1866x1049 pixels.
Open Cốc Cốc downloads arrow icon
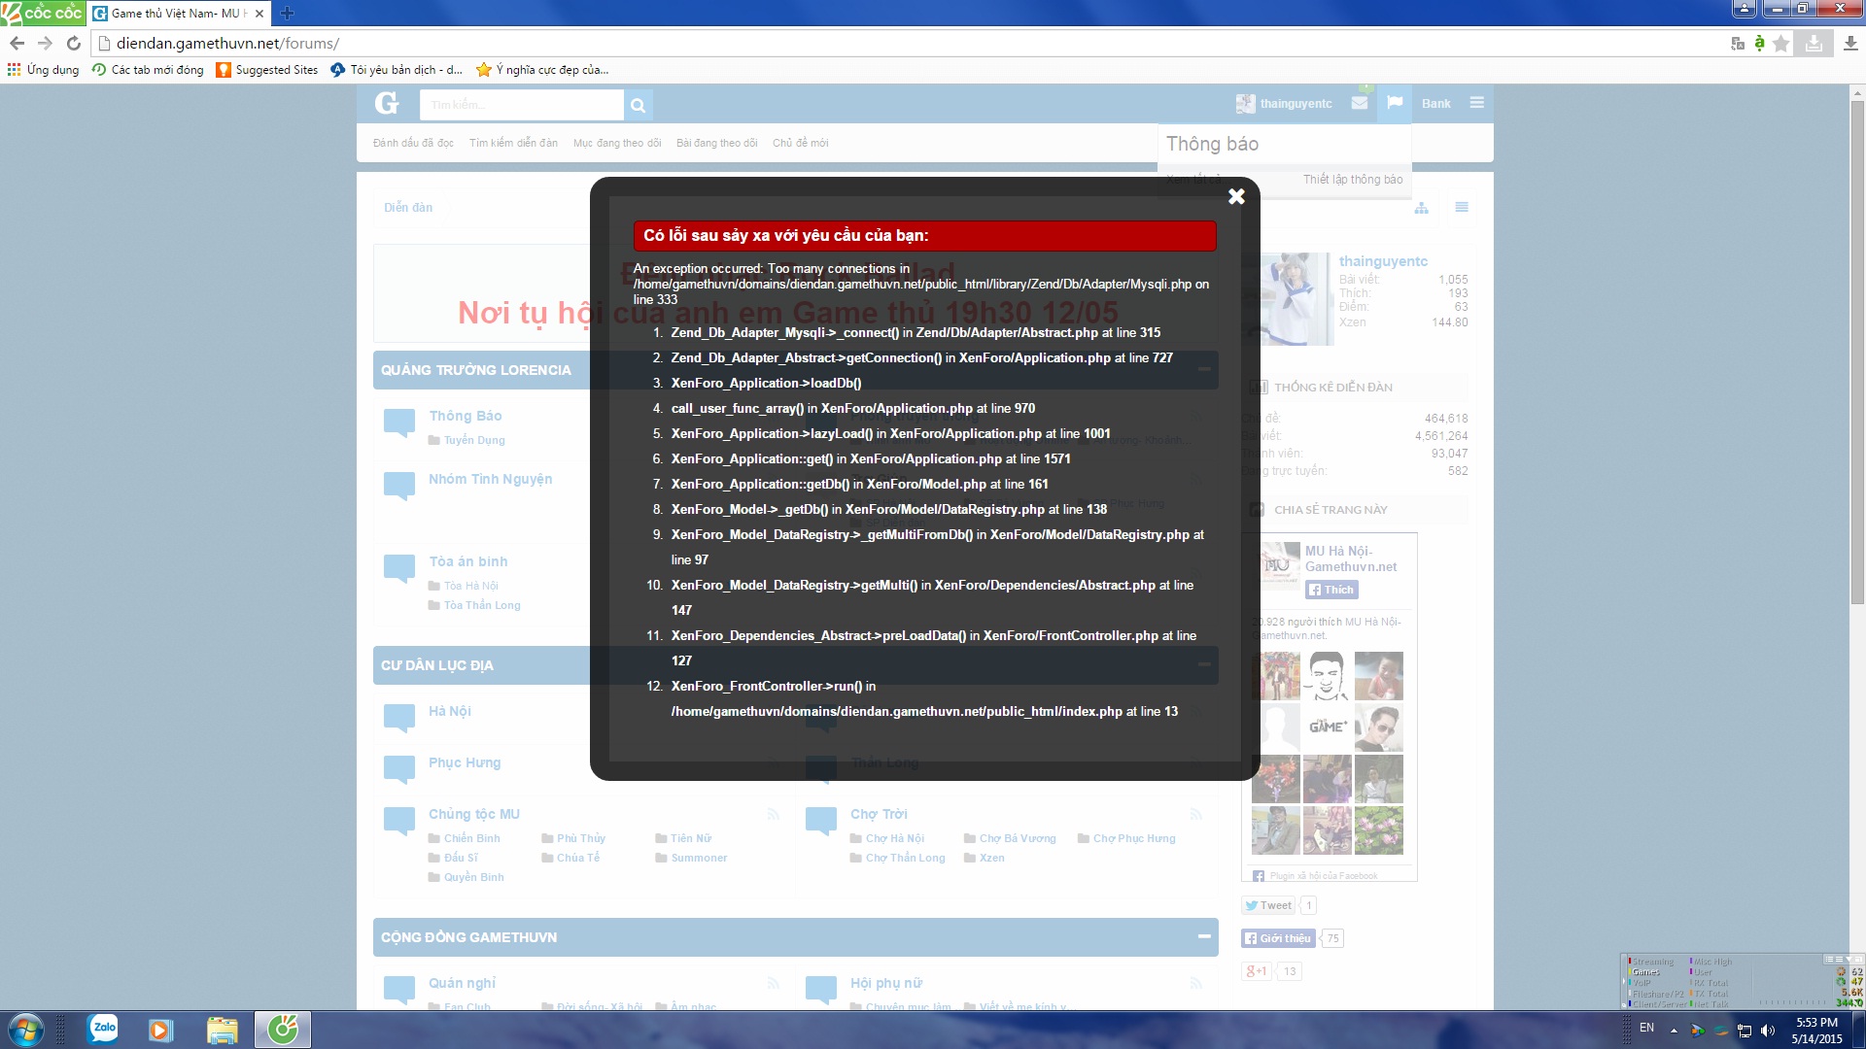1850,43
